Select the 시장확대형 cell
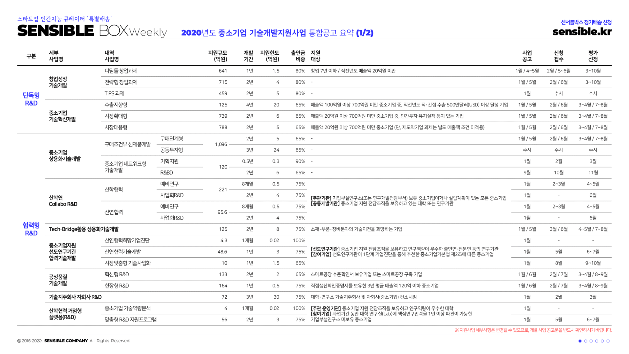629x354 pixels. click(x=116, y=116)
